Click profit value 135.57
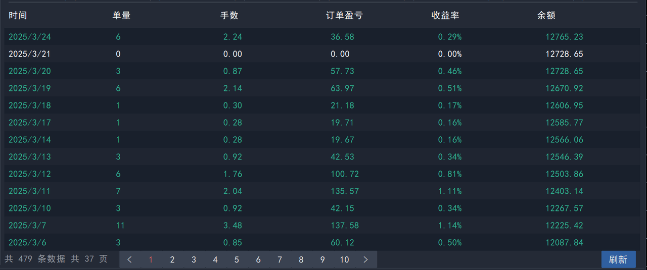The width and height of the screenshot is (647, 270). [x=342, y=191]
